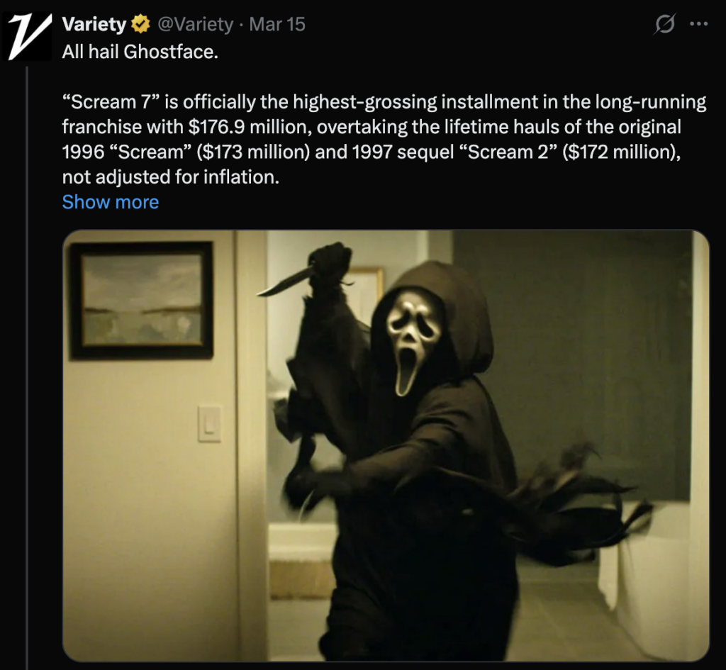
Task: Open the Ghostface image attachment
Action: tap(386, 445)
